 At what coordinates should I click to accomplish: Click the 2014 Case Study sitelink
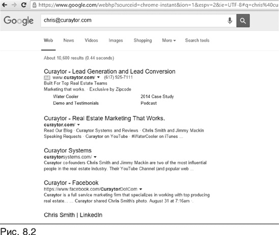pyautogui.click(x=157, y=97)
